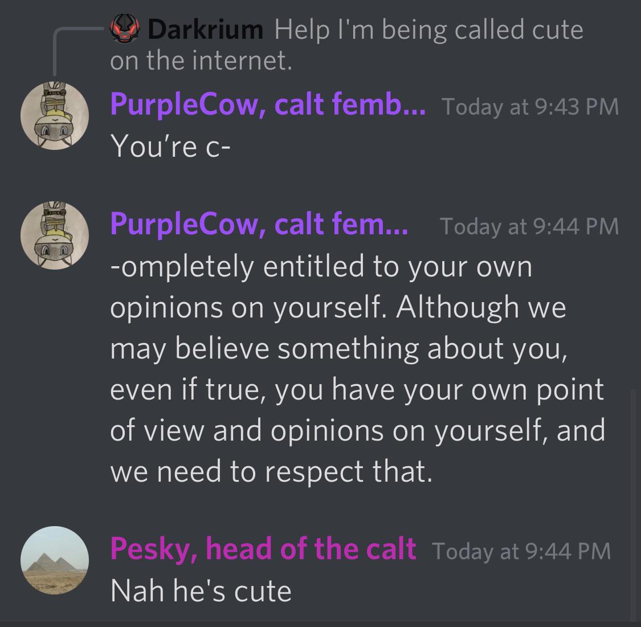Viewport: 641px width, 627px height.
Task: Select the message 'You're c-'
Action: [x=170, y=146]
